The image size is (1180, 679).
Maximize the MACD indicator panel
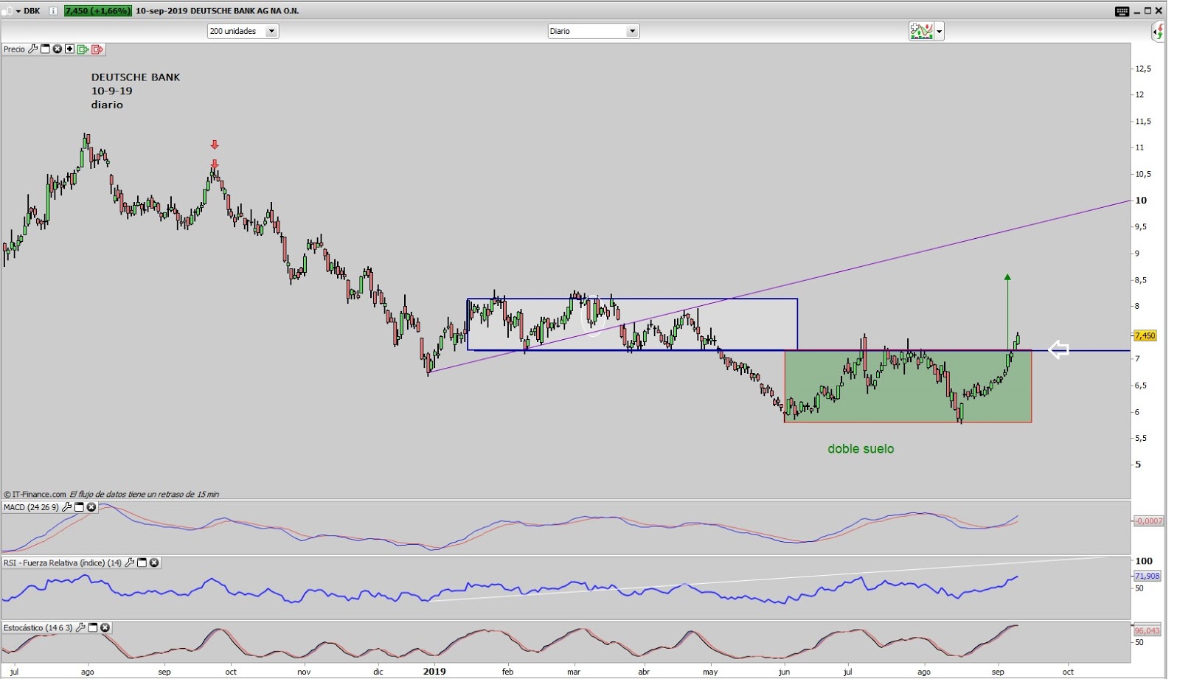click(80, 507)
